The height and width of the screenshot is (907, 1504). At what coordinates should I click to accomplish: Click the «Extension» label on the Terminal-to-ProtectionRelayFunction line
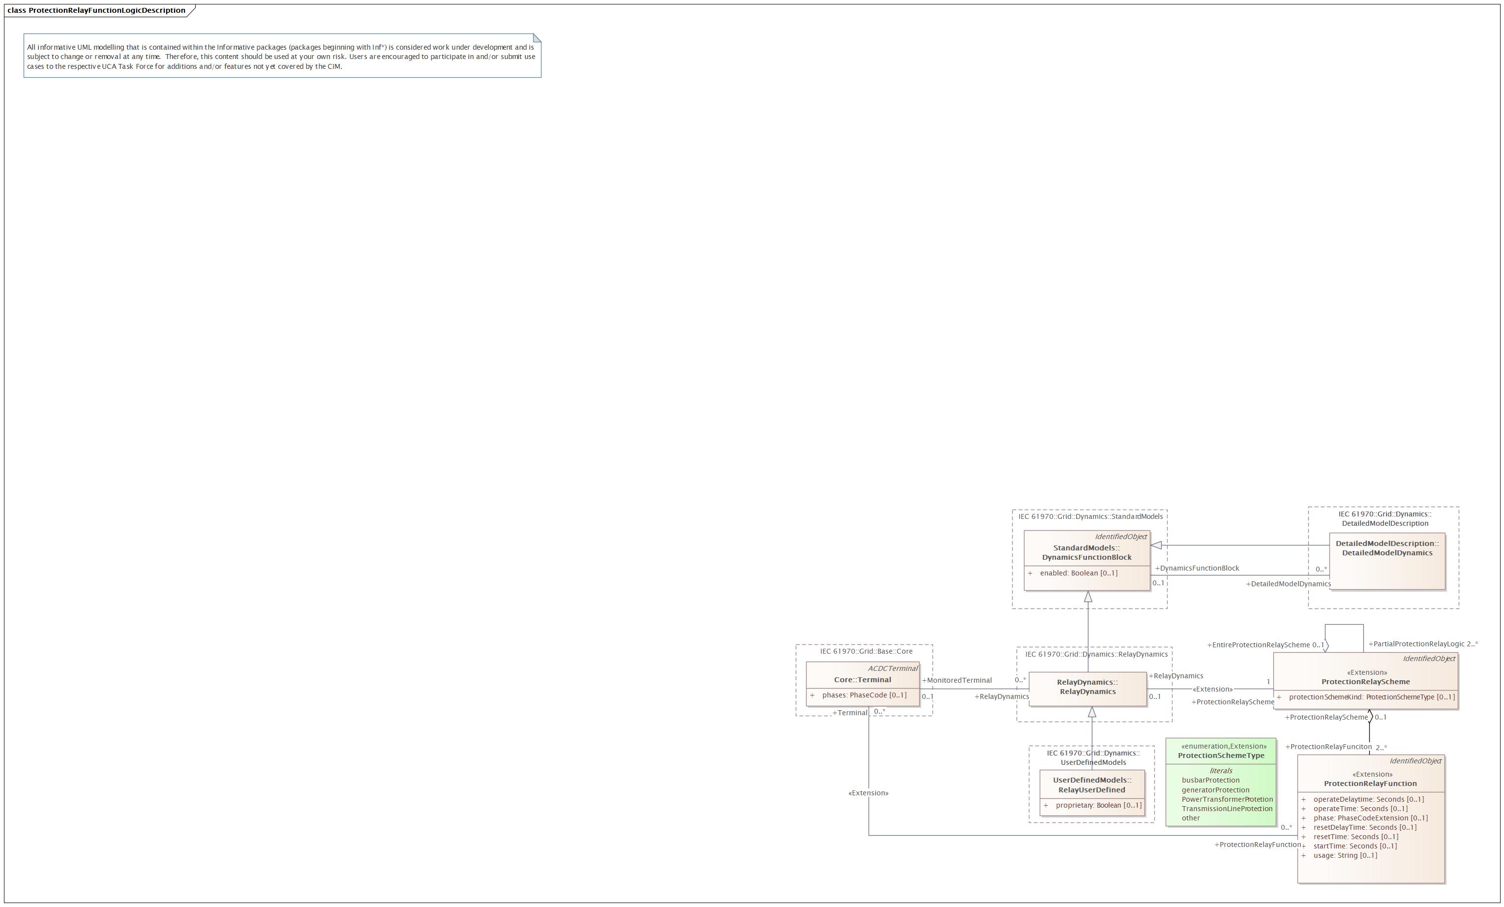coord(869,793)
